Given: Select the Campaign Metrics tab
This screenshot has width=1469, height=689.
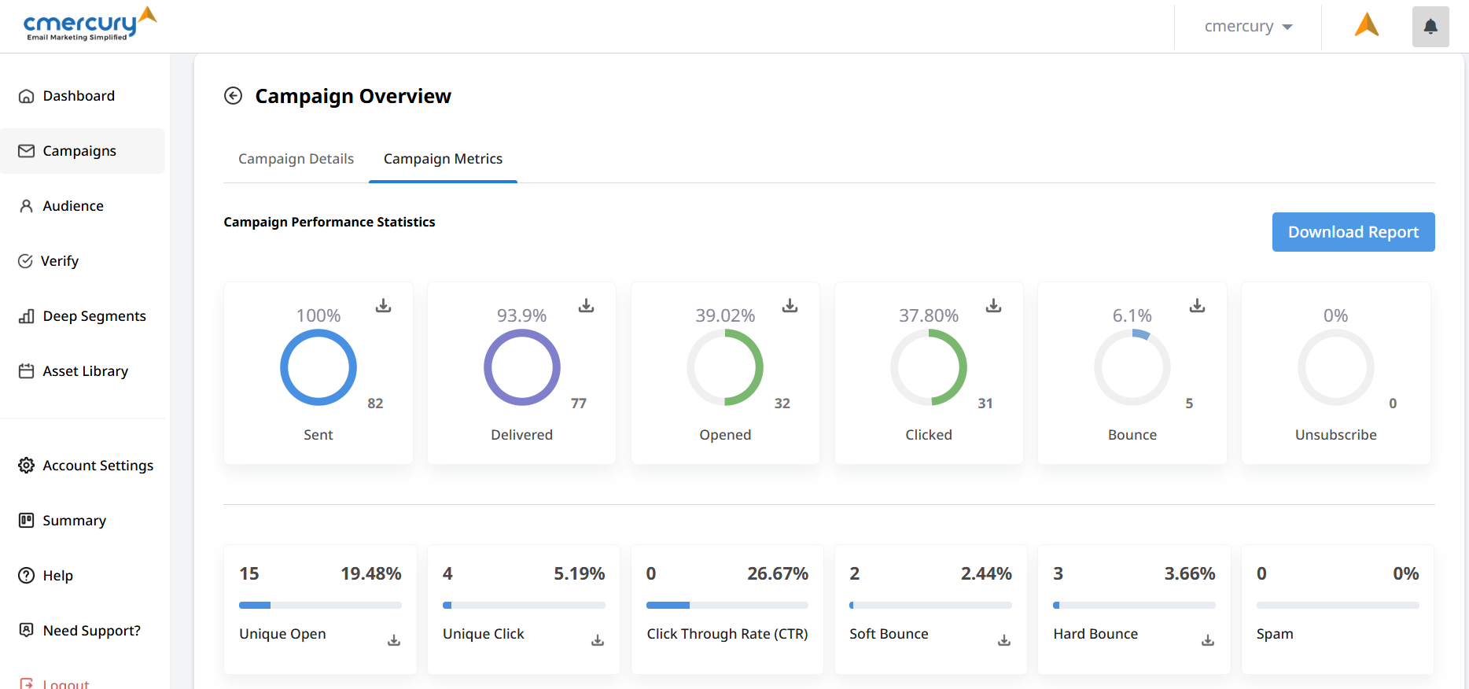Looking at the screenshot, I should [443, 159].
